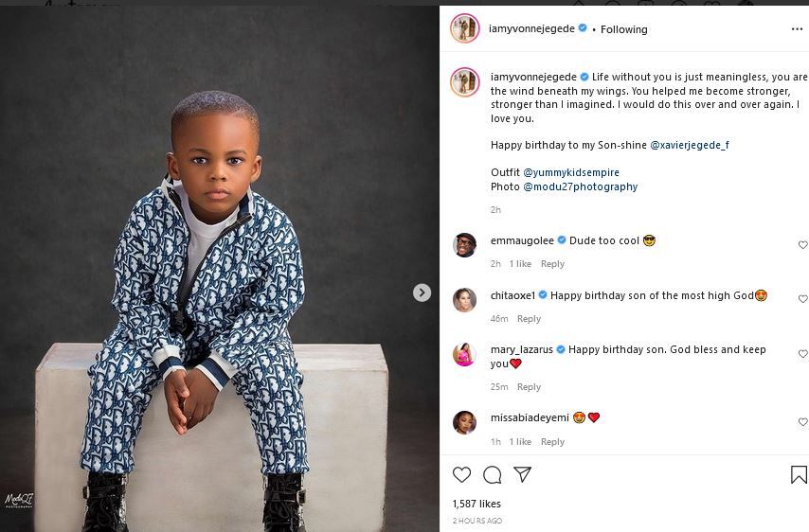The height and width of the screenshot is (532, 809).
Task: View the 1,587 likes list
Action: [x=476, y=504]
